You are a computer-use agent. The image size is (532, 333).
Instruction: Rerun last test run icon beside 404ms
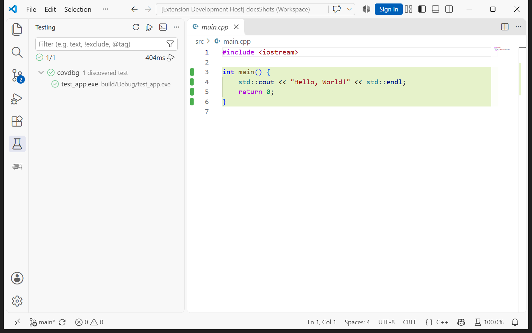coord(171,58)
